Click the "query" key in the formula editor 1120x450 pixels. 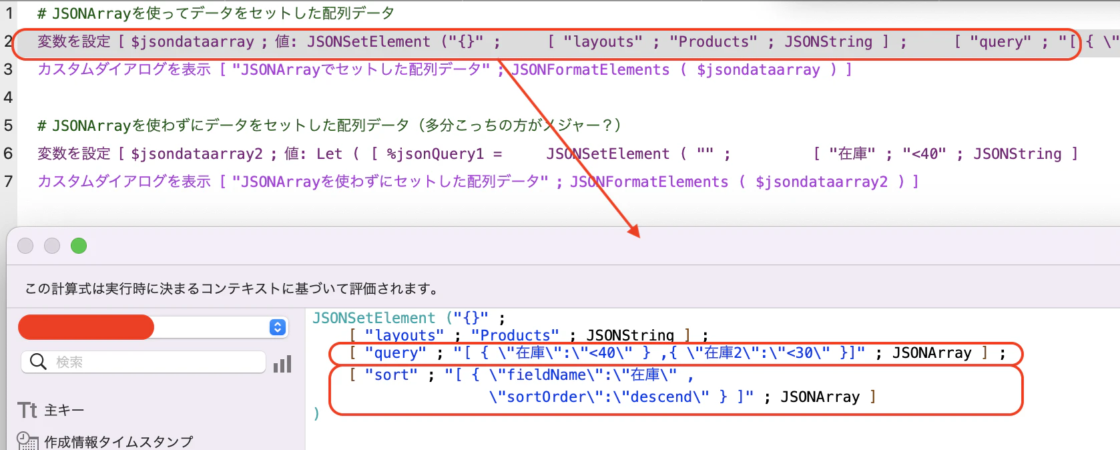click(x=395, y=353)
